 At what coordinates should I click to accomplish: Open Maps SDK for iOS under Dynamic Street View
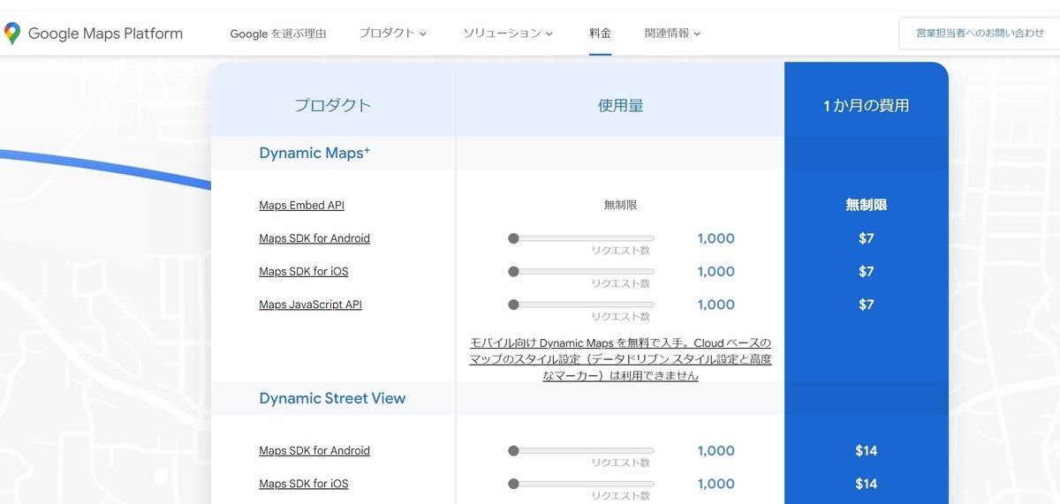coord(304,484)
